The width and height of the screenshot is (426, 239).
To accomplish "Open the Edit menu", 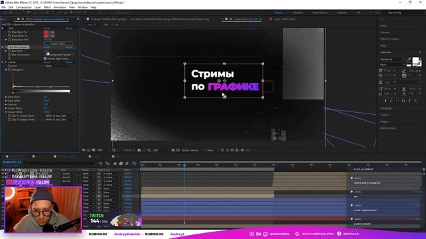I will (x=11, y=7).
